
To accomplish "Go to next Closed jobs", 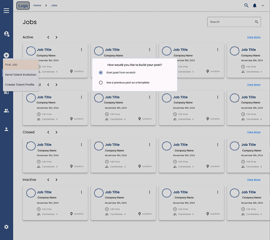I will click(56, 132).
